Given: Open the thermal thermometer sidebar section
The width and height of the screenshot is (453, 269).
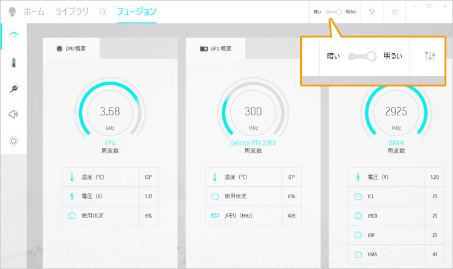Looking at the screenshot, I should pyautogui.click(x=13, y=62).
